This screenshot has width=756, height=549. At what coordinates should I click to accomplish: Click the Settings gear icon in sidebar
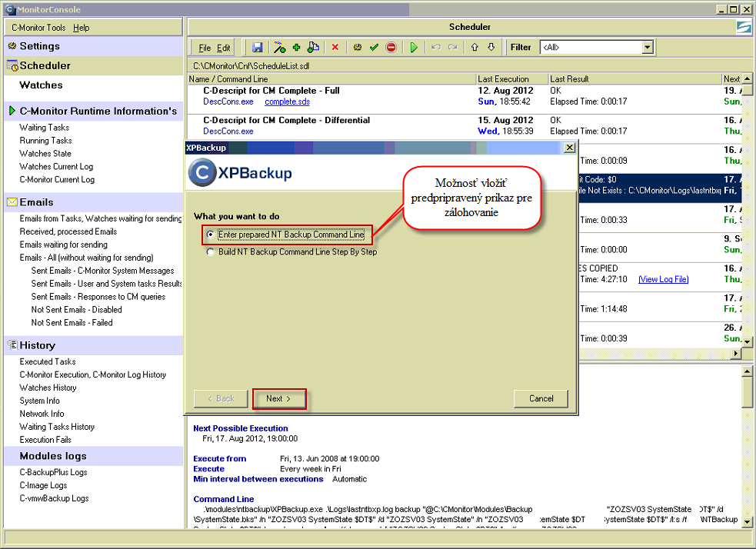[x=12, y=46]
